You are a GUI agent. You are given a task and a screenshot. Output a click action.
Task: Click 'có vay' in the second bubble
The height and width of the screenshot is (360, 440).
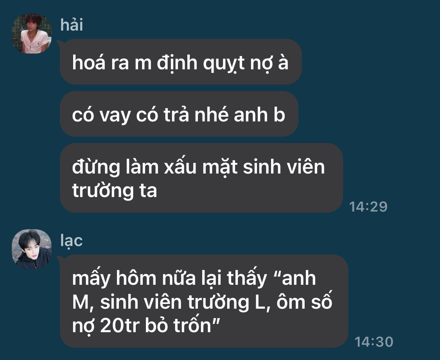pos(102,116)
